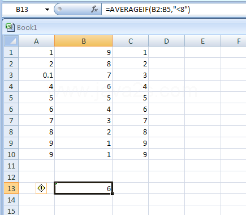Click cell B13 showing result 6

coord(84,188)
